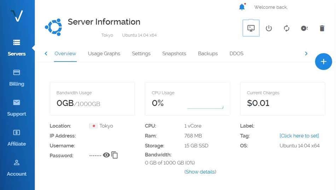Switch to the Usage Graphs tab
The width and height of the screenshot is (336, 190).
coord(104,54)
